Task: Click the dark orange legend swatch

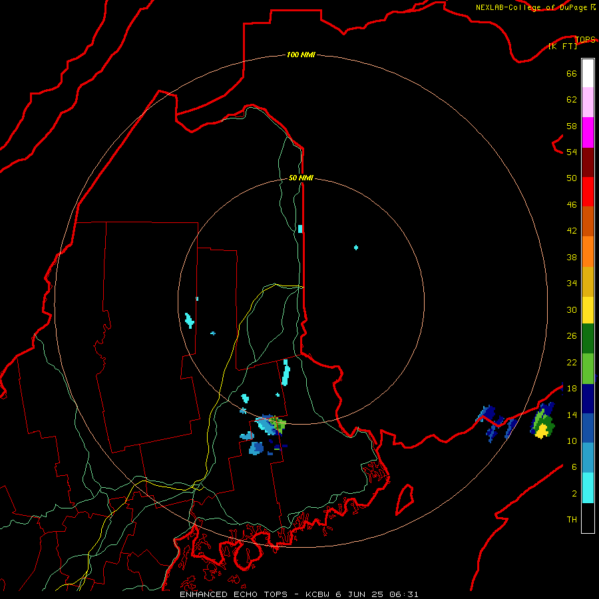Action: pyautogui.click(x=588, y=222)
